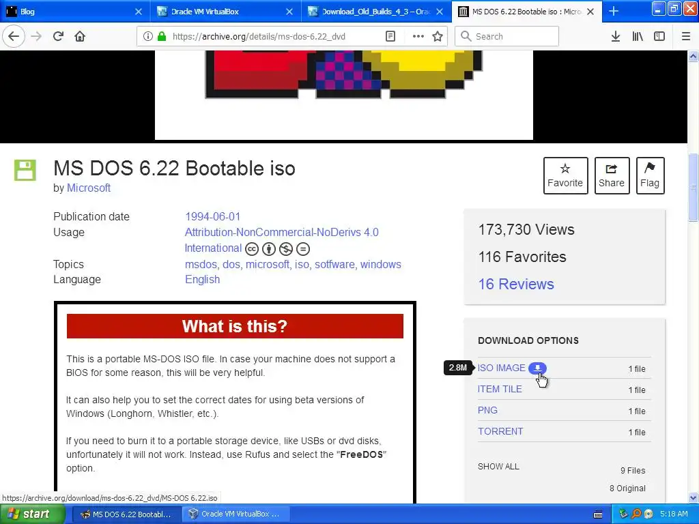Click the system tray magnifier icon
This screenshot has height=524, width=699.
tap(636, 514)
